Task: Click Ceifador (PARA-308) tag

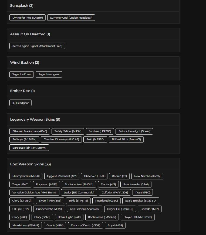Action: click(x=115, y=192)
